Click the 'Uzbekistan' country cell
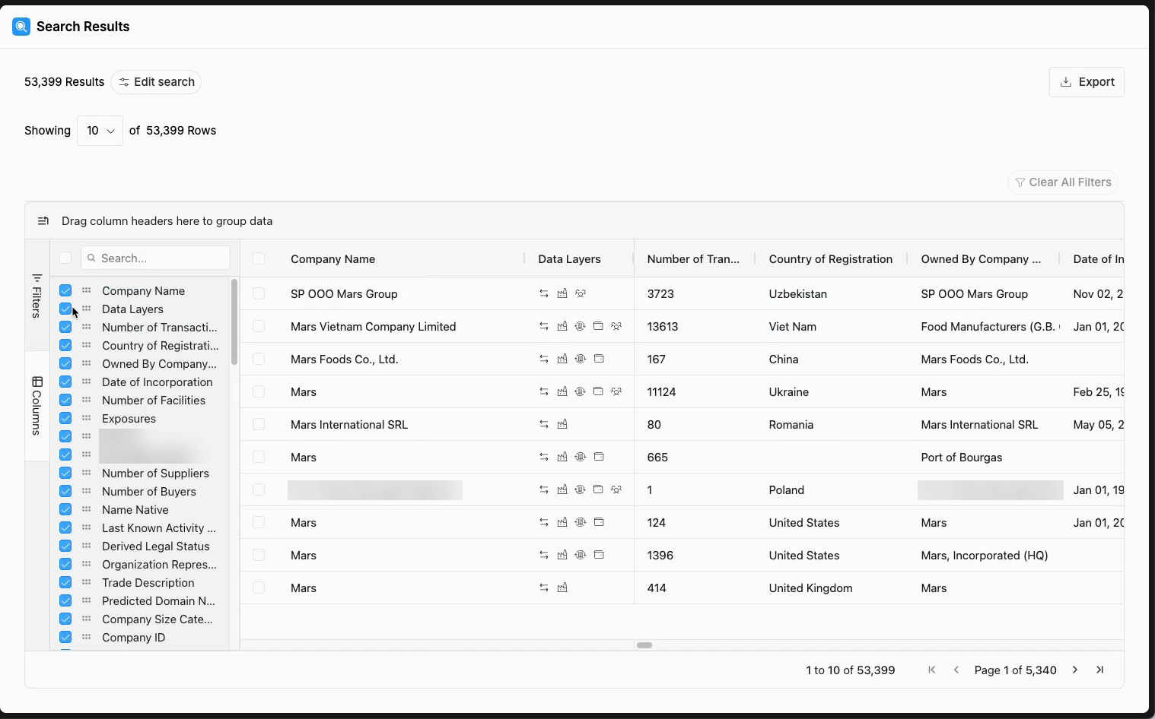The image size is (1155, 719). [797, 294]
